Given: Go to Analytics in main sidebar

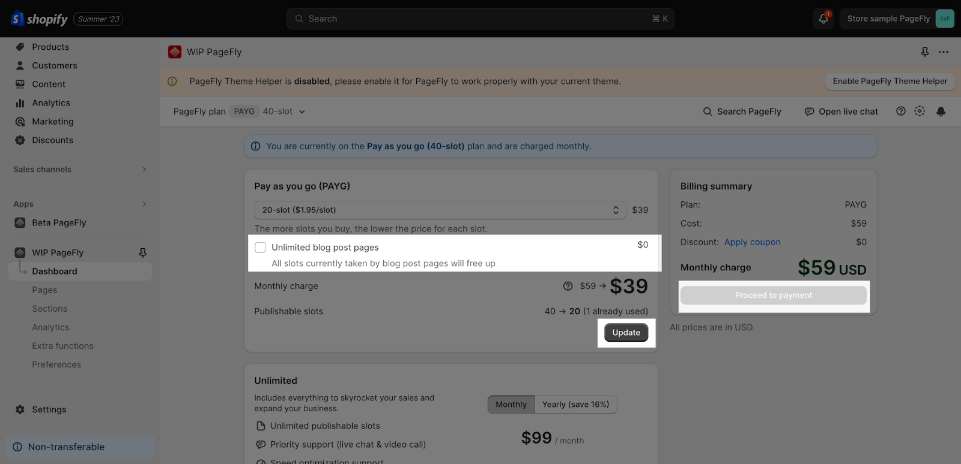Looking at the screenshot, I should click(x=51, y=103).
